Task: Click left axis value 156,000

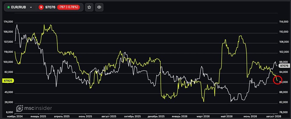Action: coord(8,32)
